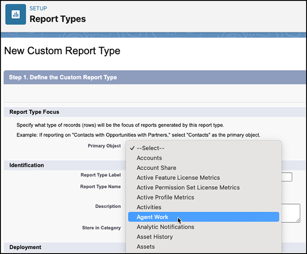Select Asset History as primary object
This screenshot has height=254, width=307.
pyautogui.click(x=204, y=237)
